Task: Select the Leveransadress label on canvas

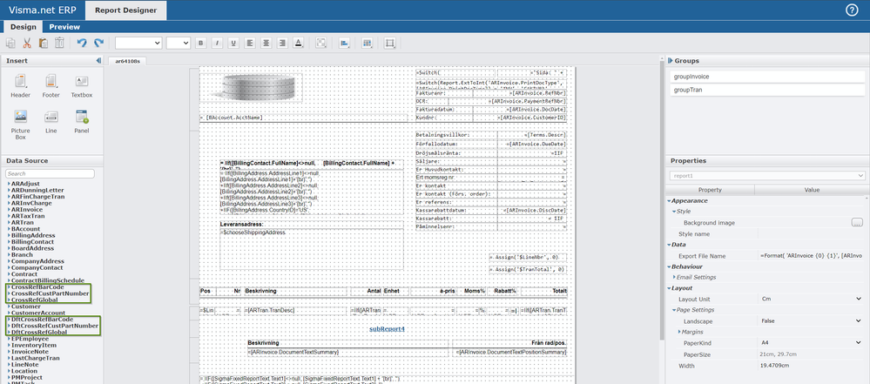Action: (244, 224)
